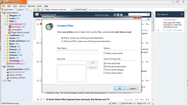
Task: Click the previous page arrow in status bar
Action: tap(134, 103)
